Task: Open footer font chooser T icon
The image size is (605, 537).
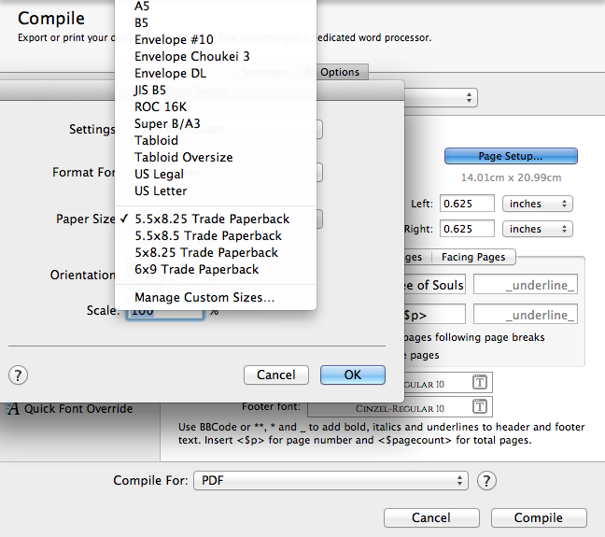Action: point(480,406)
